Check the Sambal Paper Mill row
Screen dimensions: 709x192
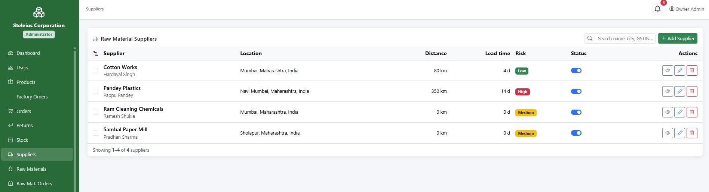pyautogui.click(x=95, y=133)
